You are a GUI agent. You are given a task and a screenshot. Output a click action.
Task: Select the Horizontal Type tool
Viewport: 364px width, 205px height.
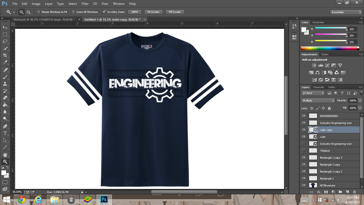pyautogui.click(x=5, y=133)
